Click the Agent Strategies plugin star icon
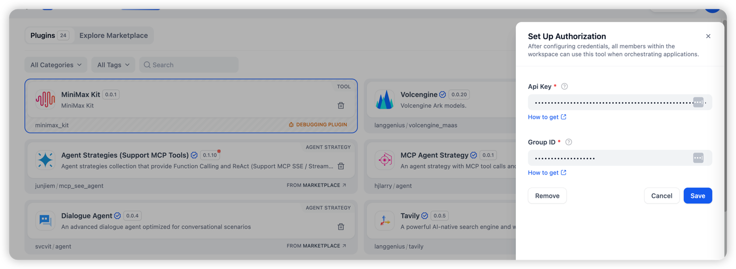Viewport: 736px width, 269px height. [45, 160]
